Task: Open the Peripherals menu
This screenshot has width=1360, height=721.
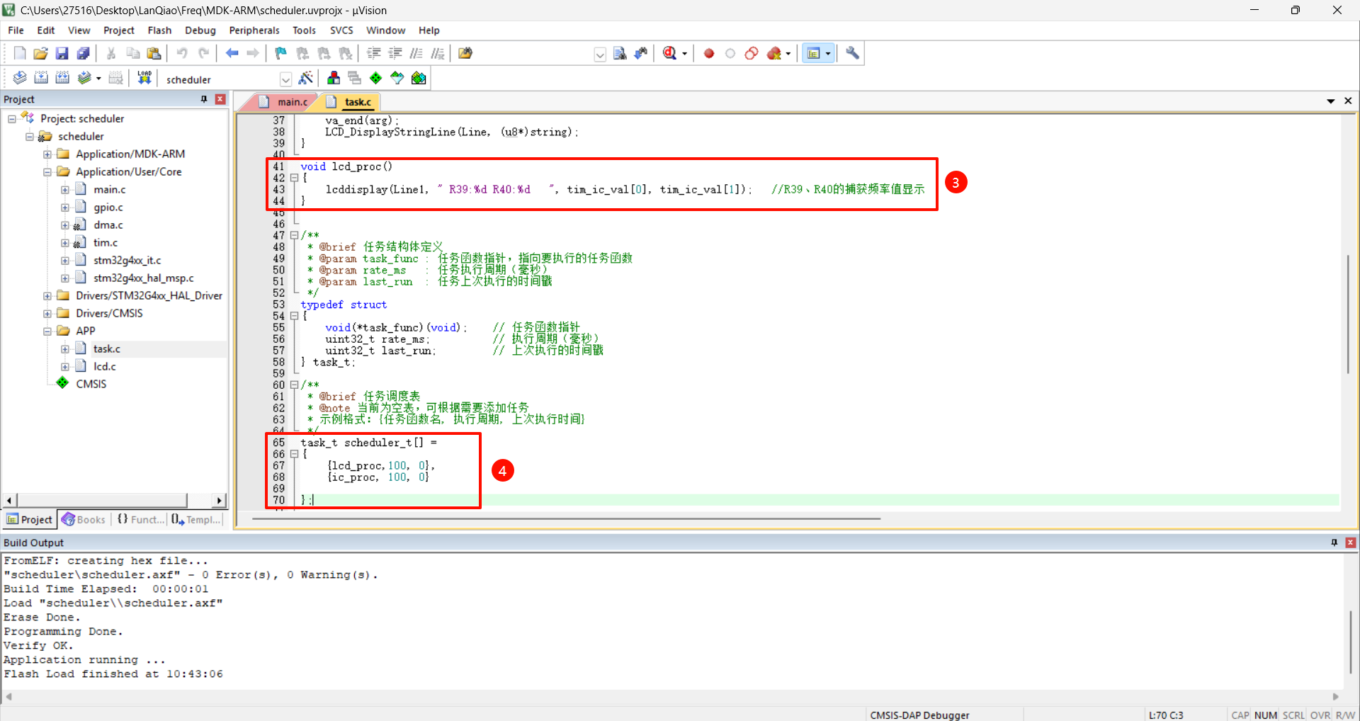Action: (254, 30)
